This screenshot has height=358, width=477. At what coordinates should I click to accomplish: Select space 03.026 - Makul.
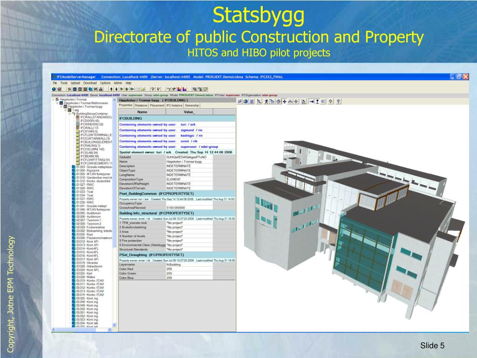coord(86,277)
